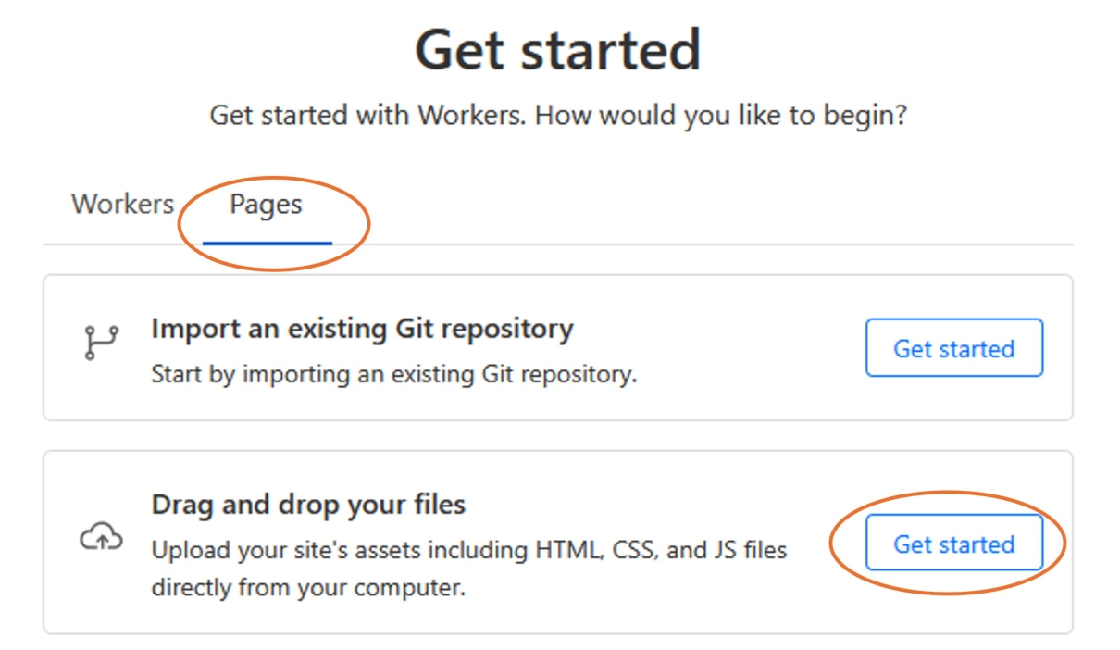Image resolution: width=1120 pixels, height=650 pixels.
Task: Click the "How would you like to begin?" text
Action: point(721,116)
